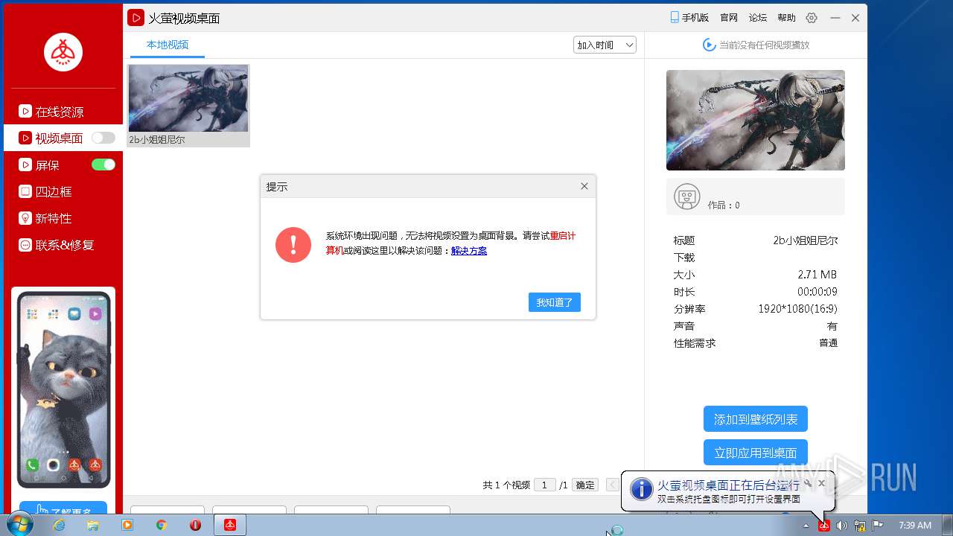The width and height of the screenshot is (953, 536).
Task: Click the volume speaker tray icon
Action: (842, 526)
